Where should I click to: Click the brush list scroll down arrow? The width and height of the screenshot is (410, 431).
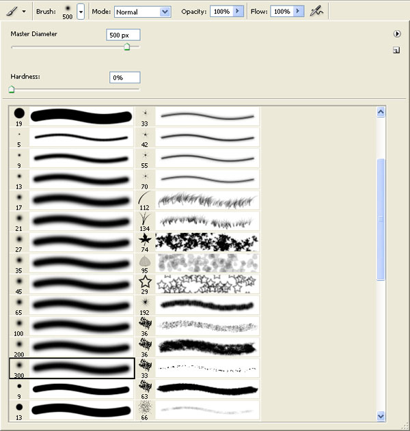(381, 416)
